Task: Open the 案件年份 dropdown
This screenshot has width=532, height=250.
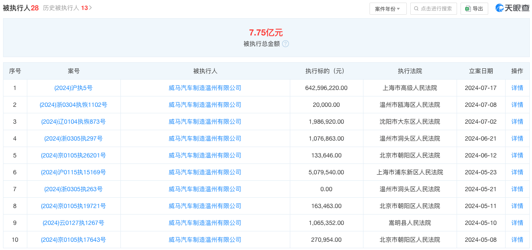Action: click(x=388, y=9)
